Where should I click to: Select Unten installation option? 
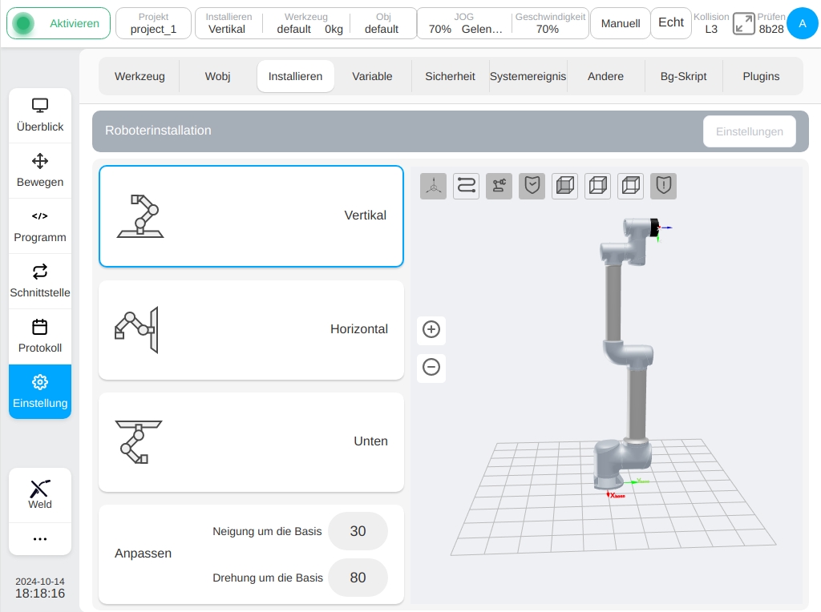[x=251, y=442]
